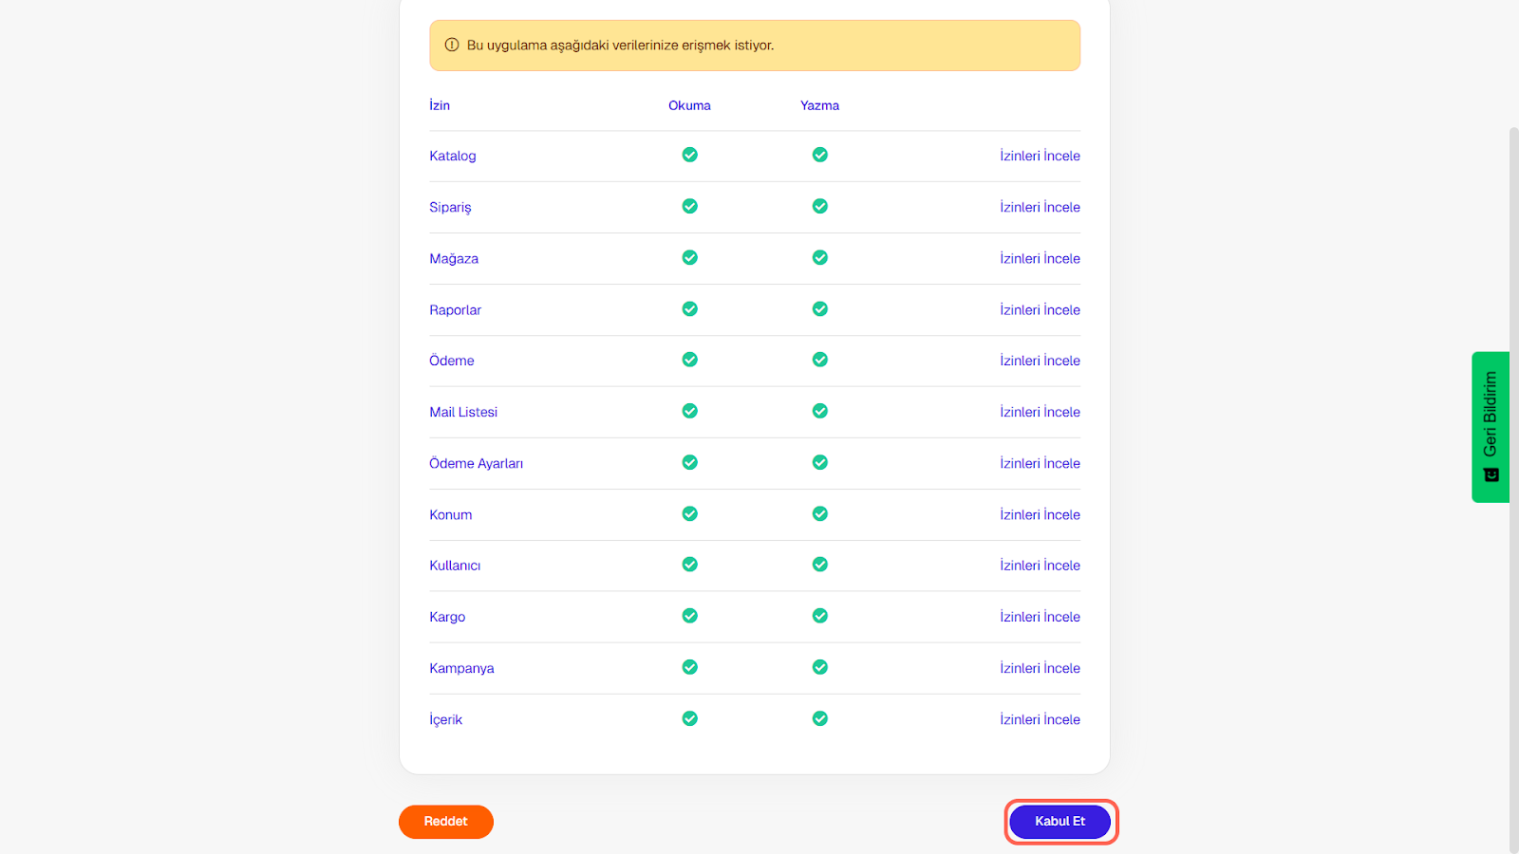Toggle the Konum read permission checkmark
The height and width of the screenshot is (854, 1519).
point(690,513)
